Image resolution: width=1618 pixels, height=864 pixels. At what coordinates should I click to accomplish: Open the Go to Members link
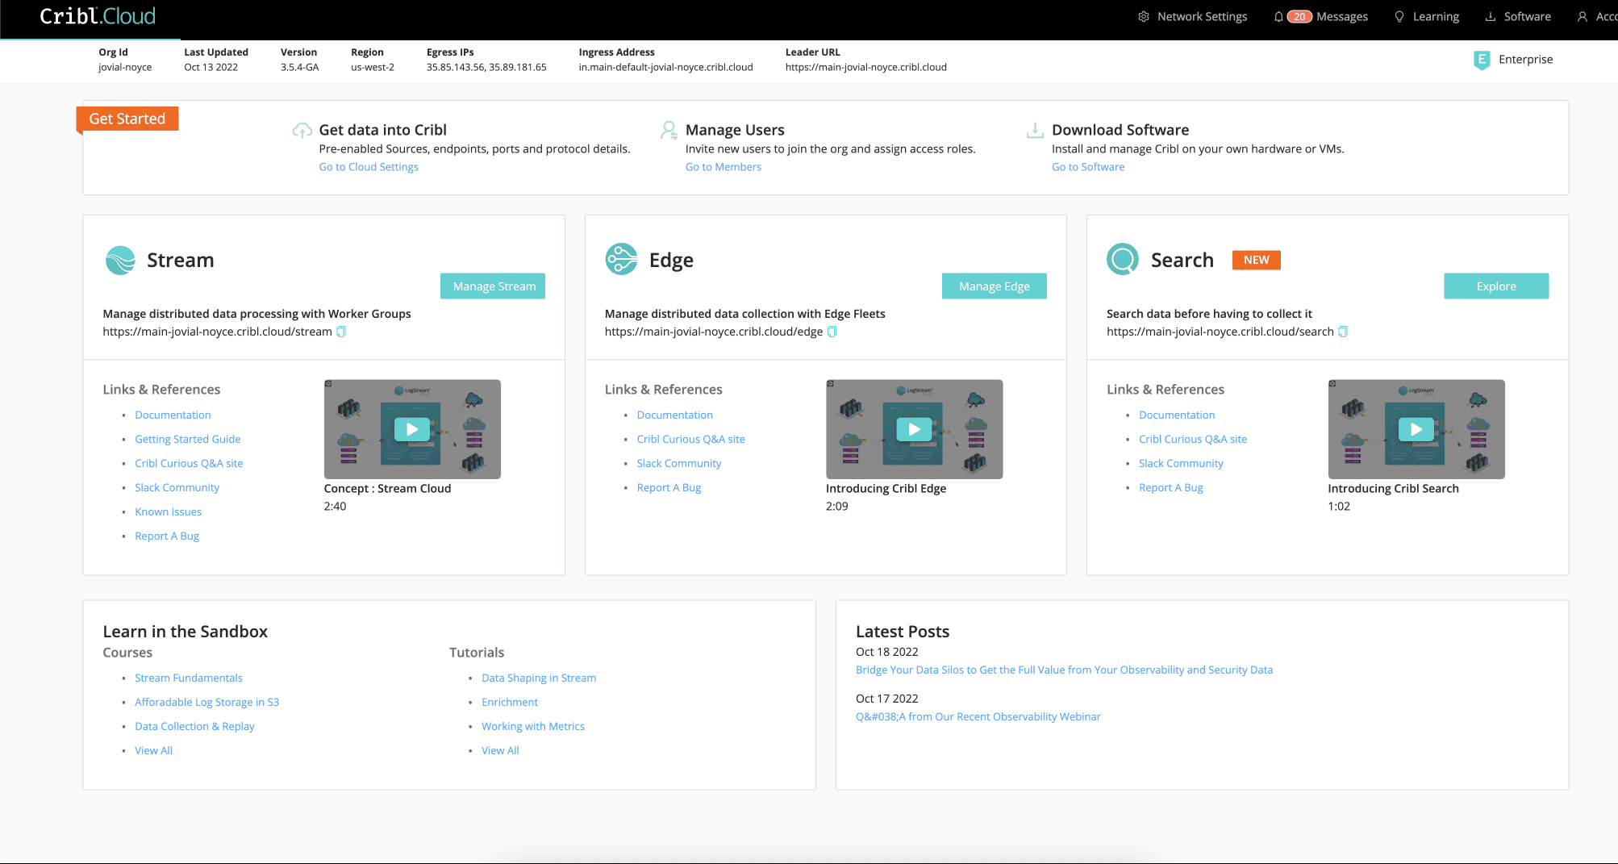tap(723, 167)
